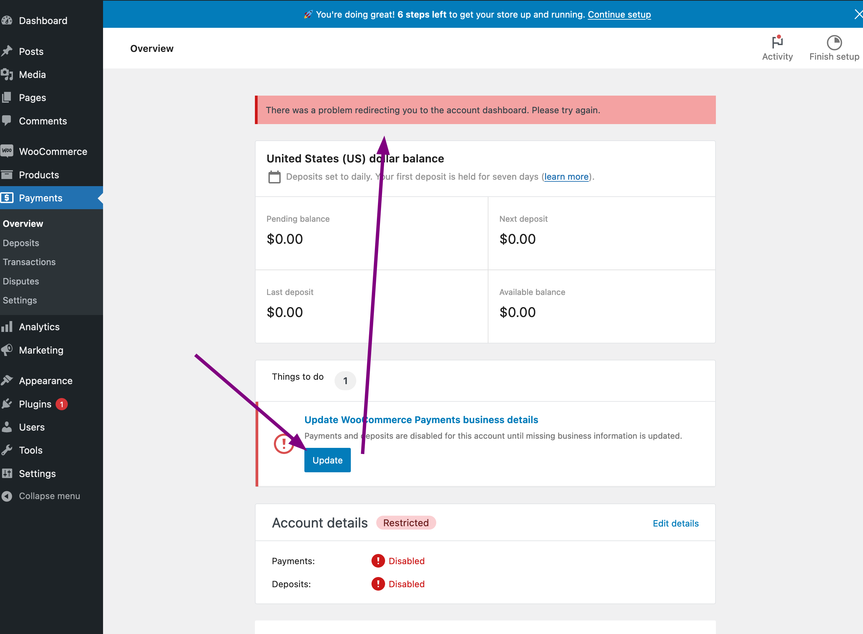This screenshot has height=634, width=863.
Task: Follow the Continue setup link in banner
Action: (x=619, y=14)
